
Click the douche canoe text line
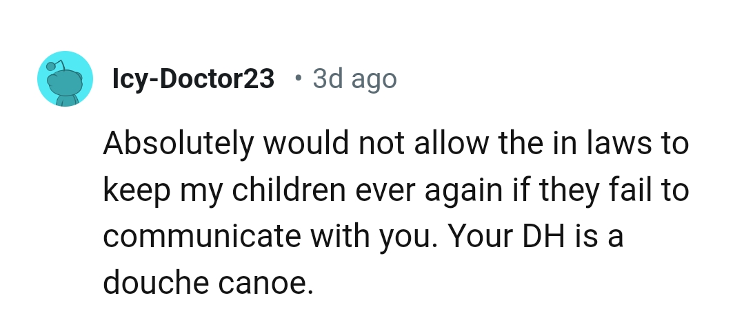(x=208, y=282)
